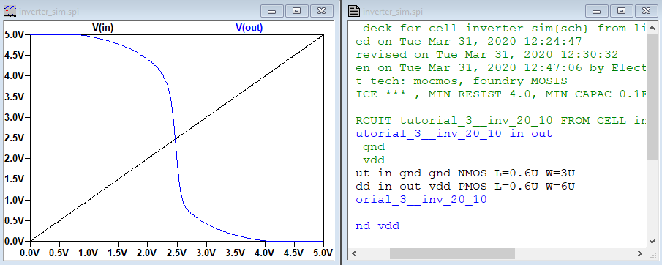Click the 2.5V label on horizontal axis
This screenshot has width=662, height=265.
(176, 253)
